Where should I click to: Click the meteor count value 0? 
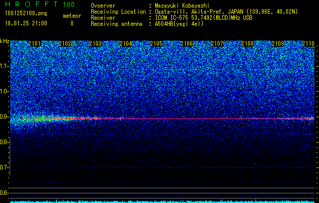tap(72, 23)
